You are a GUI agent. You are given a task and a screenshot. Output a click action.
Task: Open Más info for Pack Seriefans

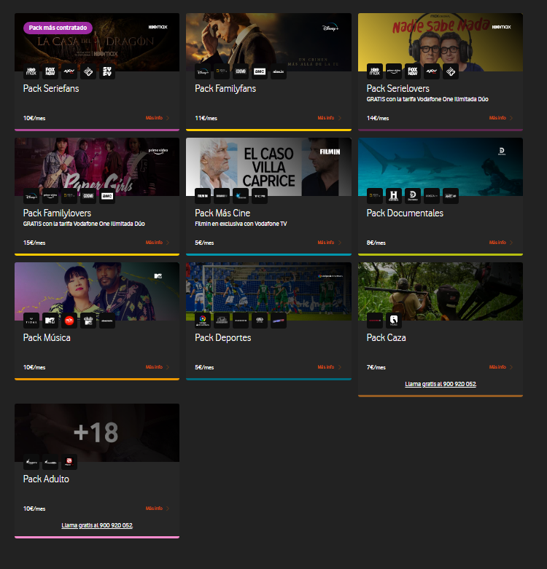point(158,118)
